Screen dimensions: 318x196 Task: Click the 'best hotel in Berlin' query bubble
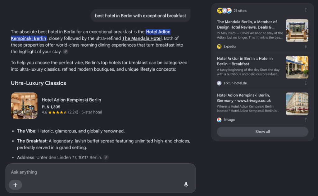click(x=140, y=16)
